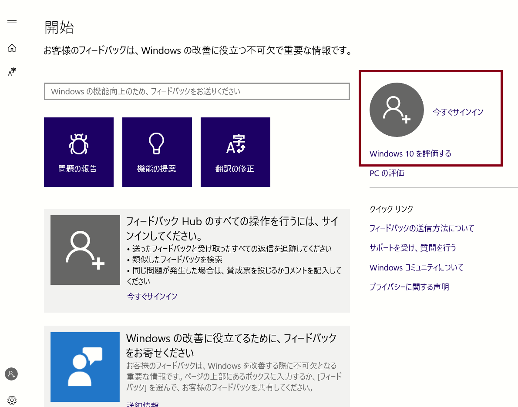
Task: Click the Windows の改善に役立てるために card title
Action: (x=231, y=345)
